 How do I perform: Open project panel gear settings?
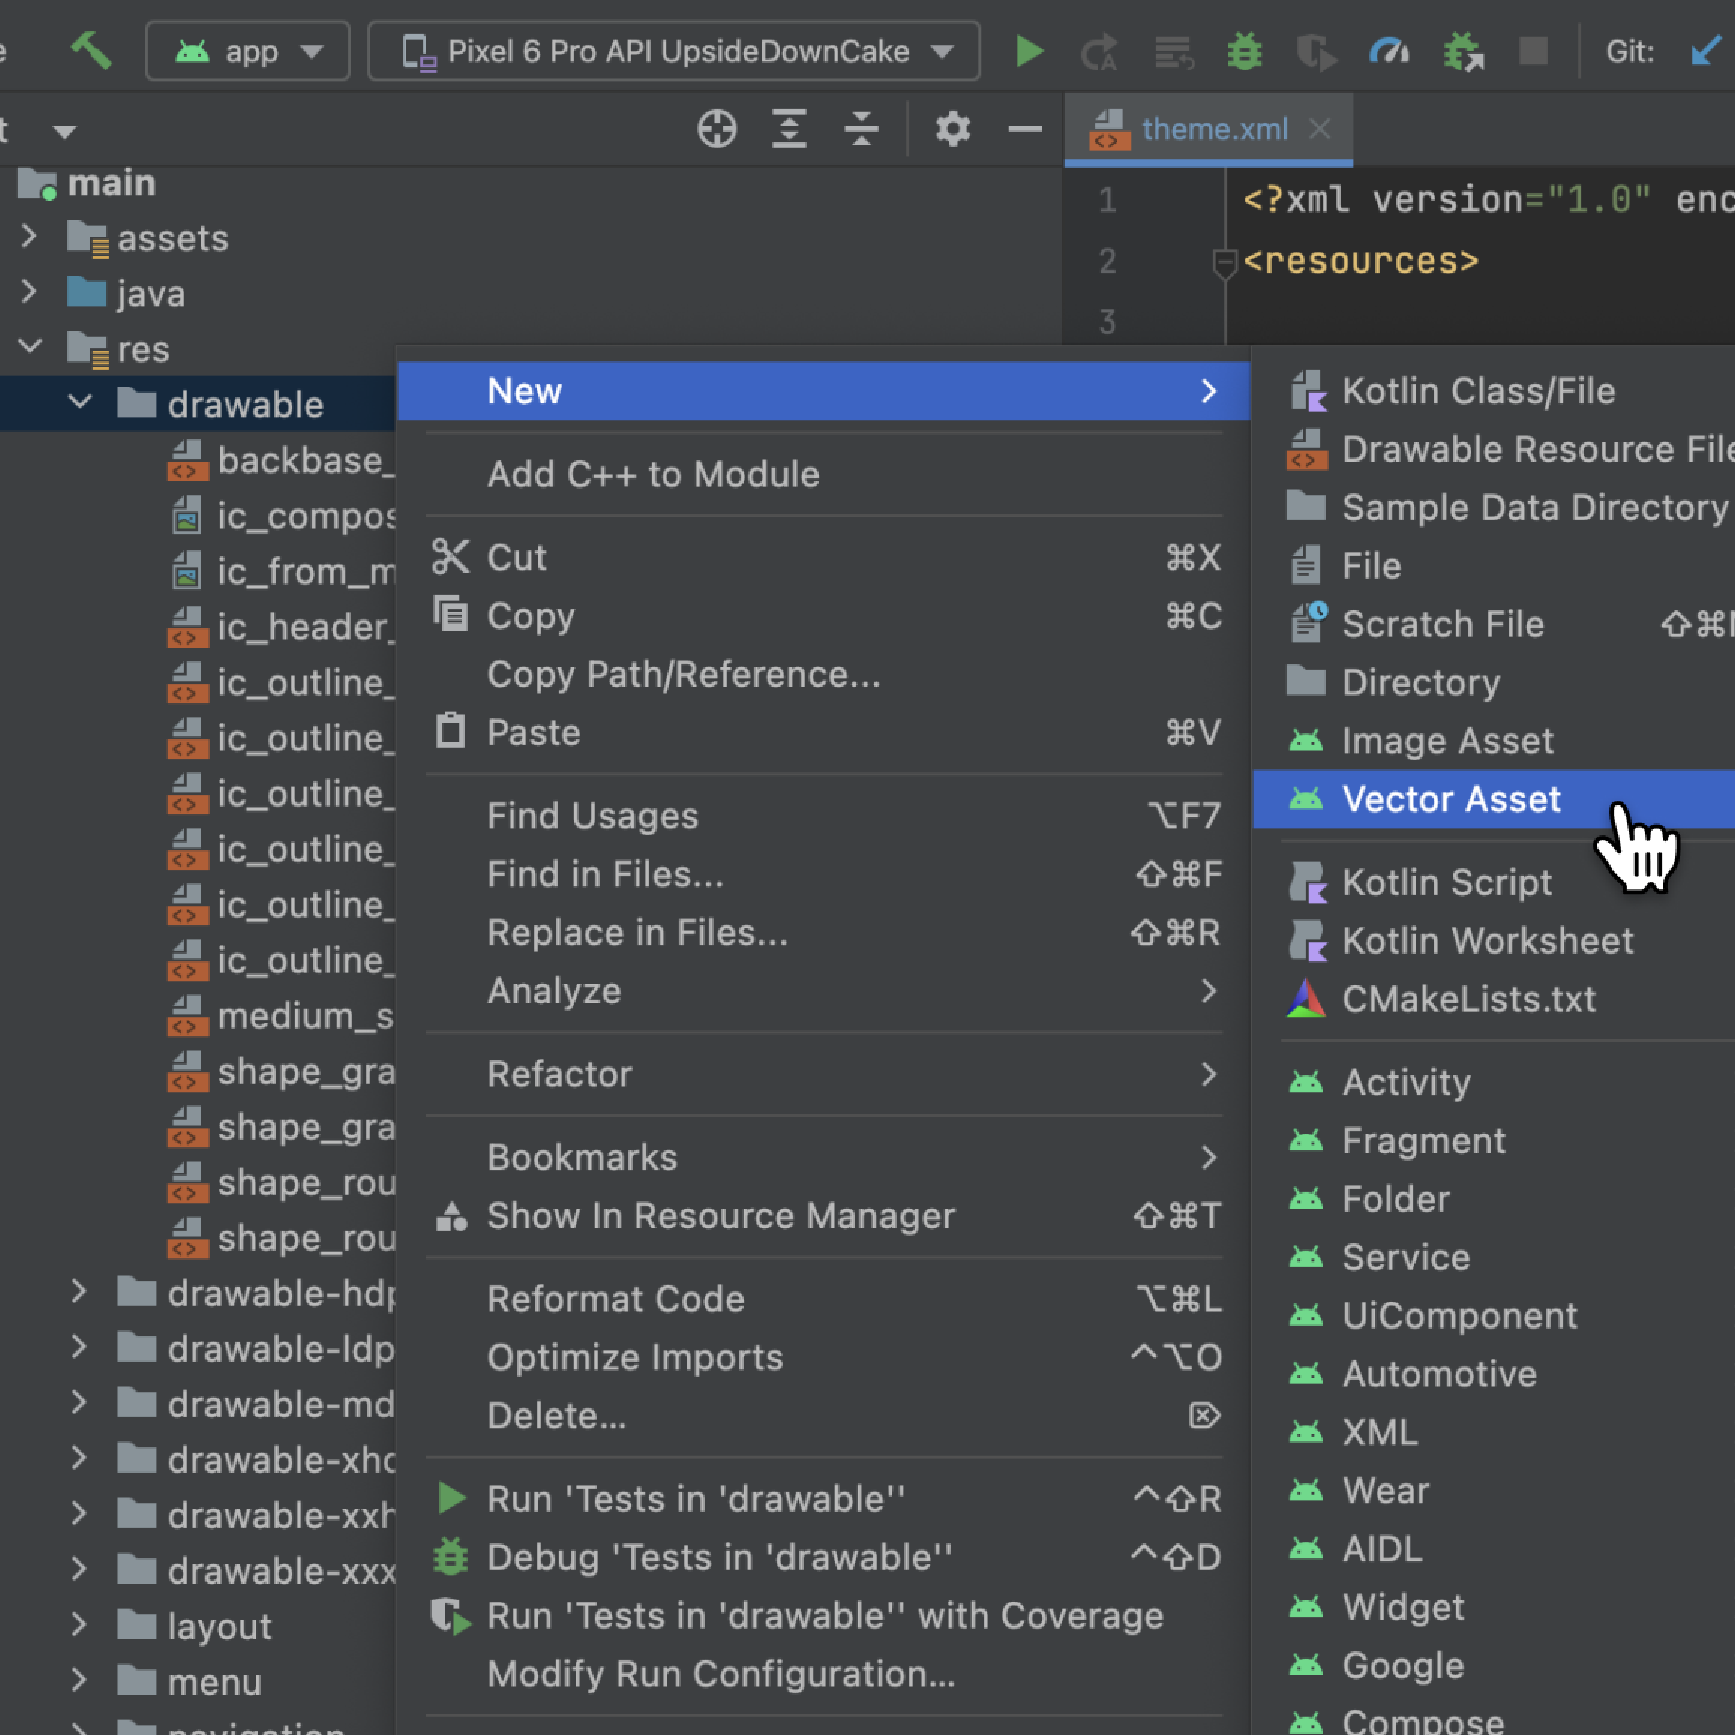[952, 129]
